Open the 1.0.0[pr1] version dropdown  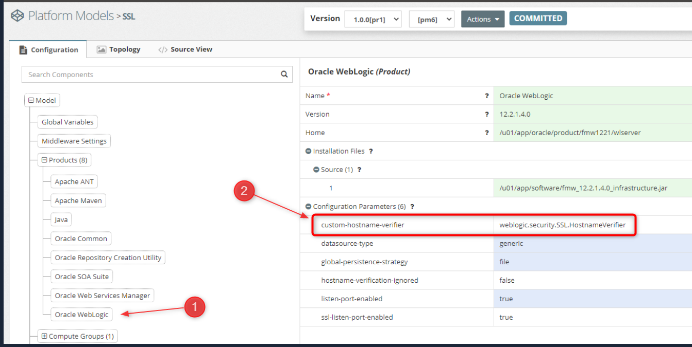click(373, 20)
